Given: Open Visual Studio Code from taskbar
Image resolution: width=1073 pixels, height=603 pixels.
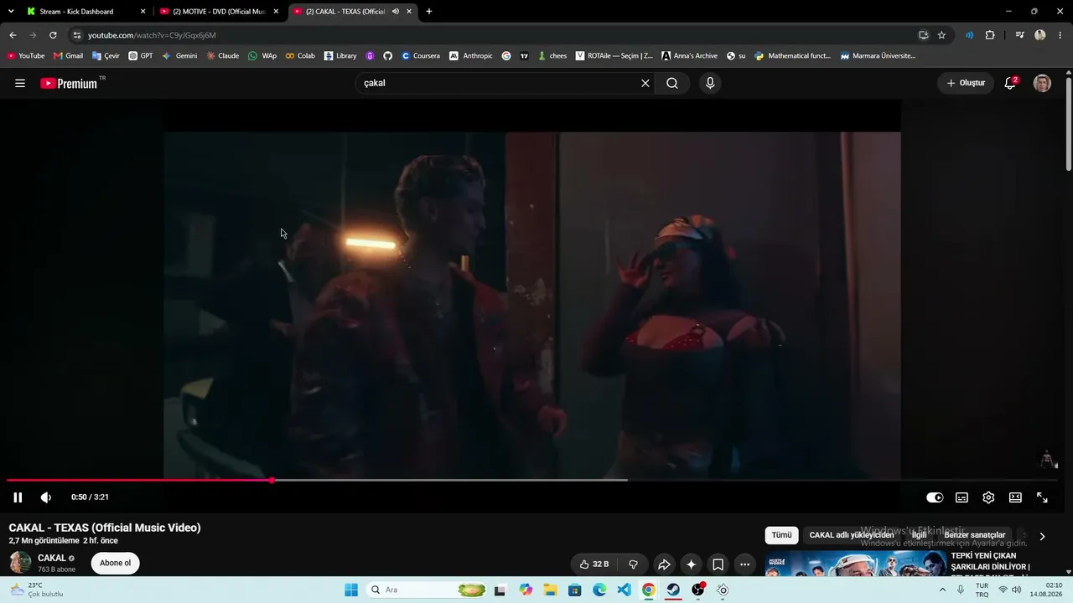Looking at the screenshot, I should tap(625, 590).
